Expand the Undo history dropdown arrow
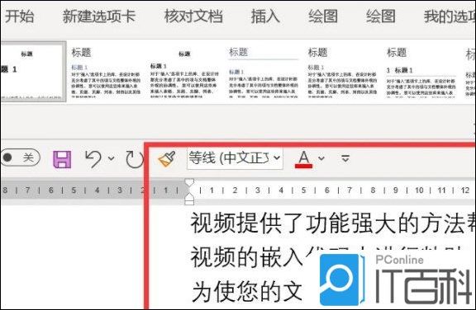 111,158
